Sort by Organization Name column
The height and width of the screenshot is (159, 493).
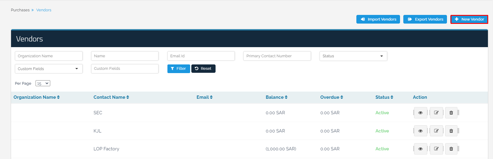click(36, 97)
